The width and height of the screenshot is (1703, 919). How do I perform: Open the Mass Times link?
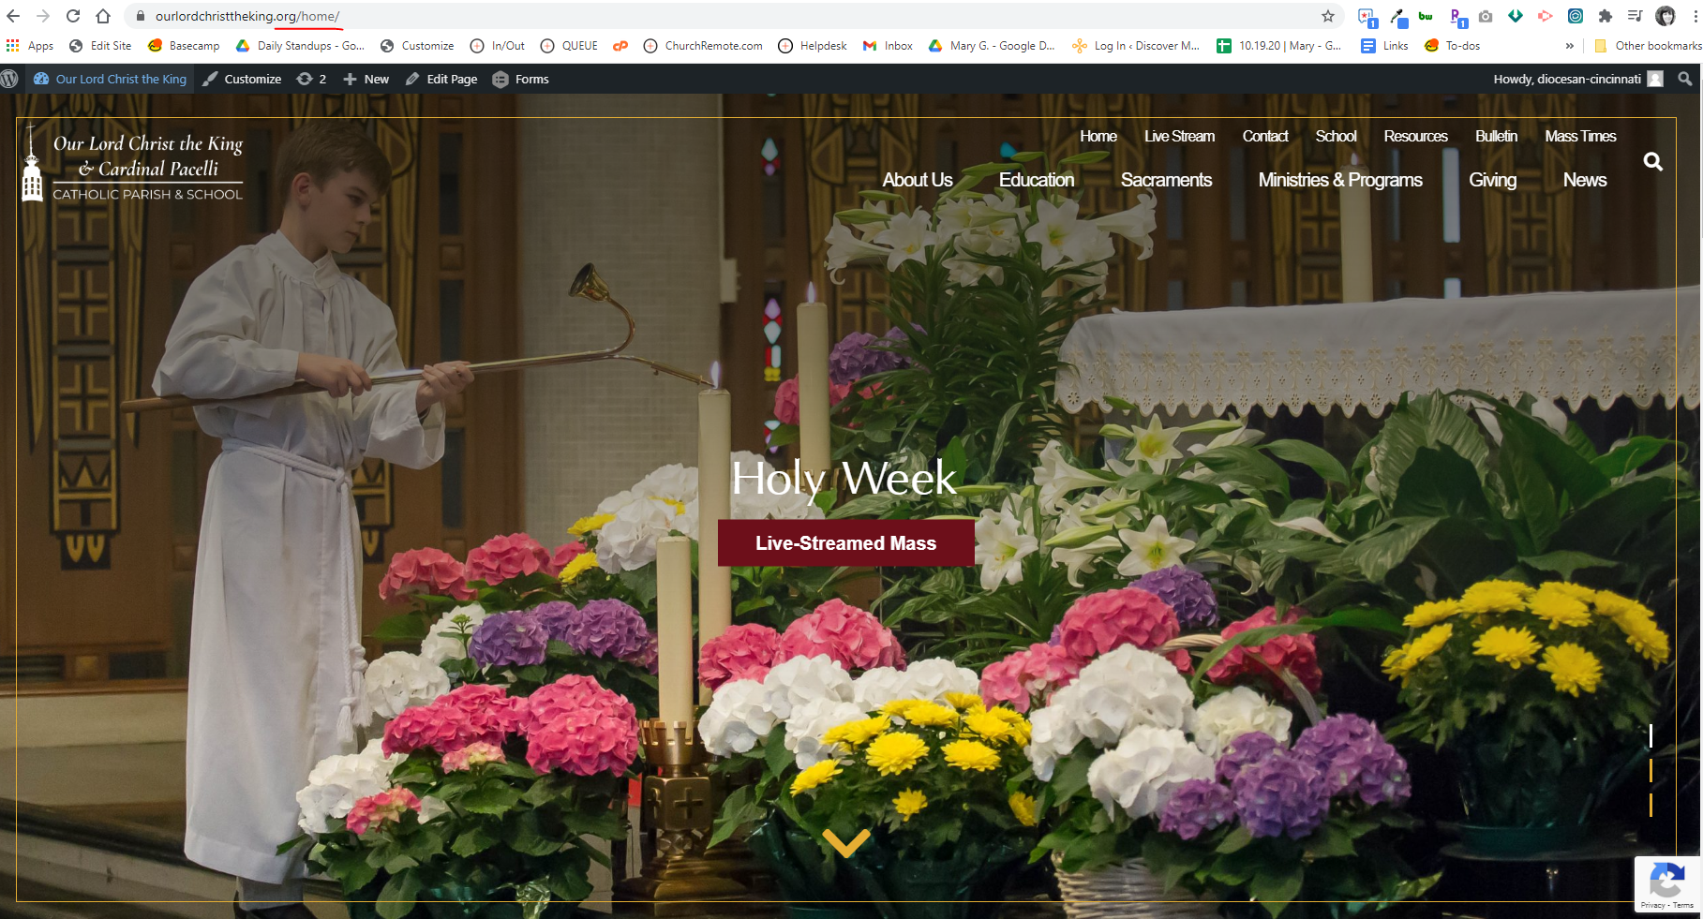click(1579, 137)
